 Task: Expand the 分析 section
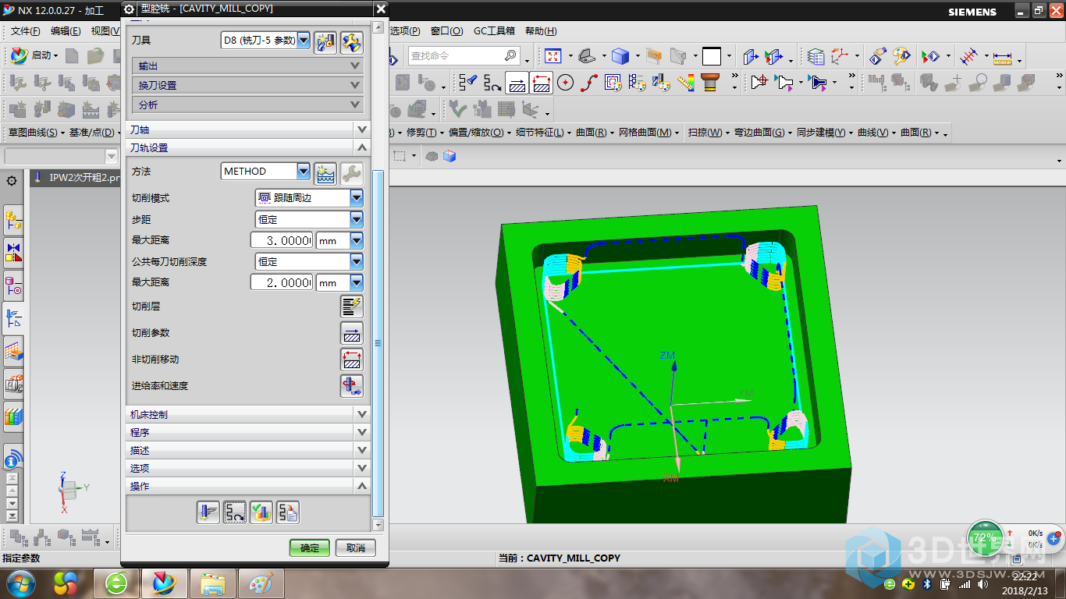(247, 105)
